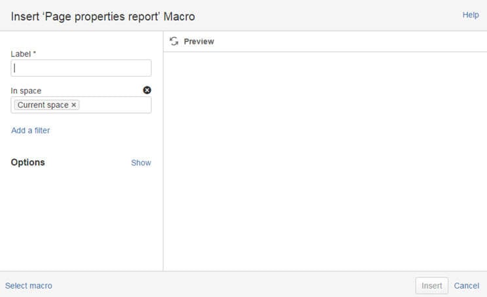Image resolution: width=487 pixels, height=297 pixels.
Task: Click the Preview label text
Action: [x=199, y=41]
